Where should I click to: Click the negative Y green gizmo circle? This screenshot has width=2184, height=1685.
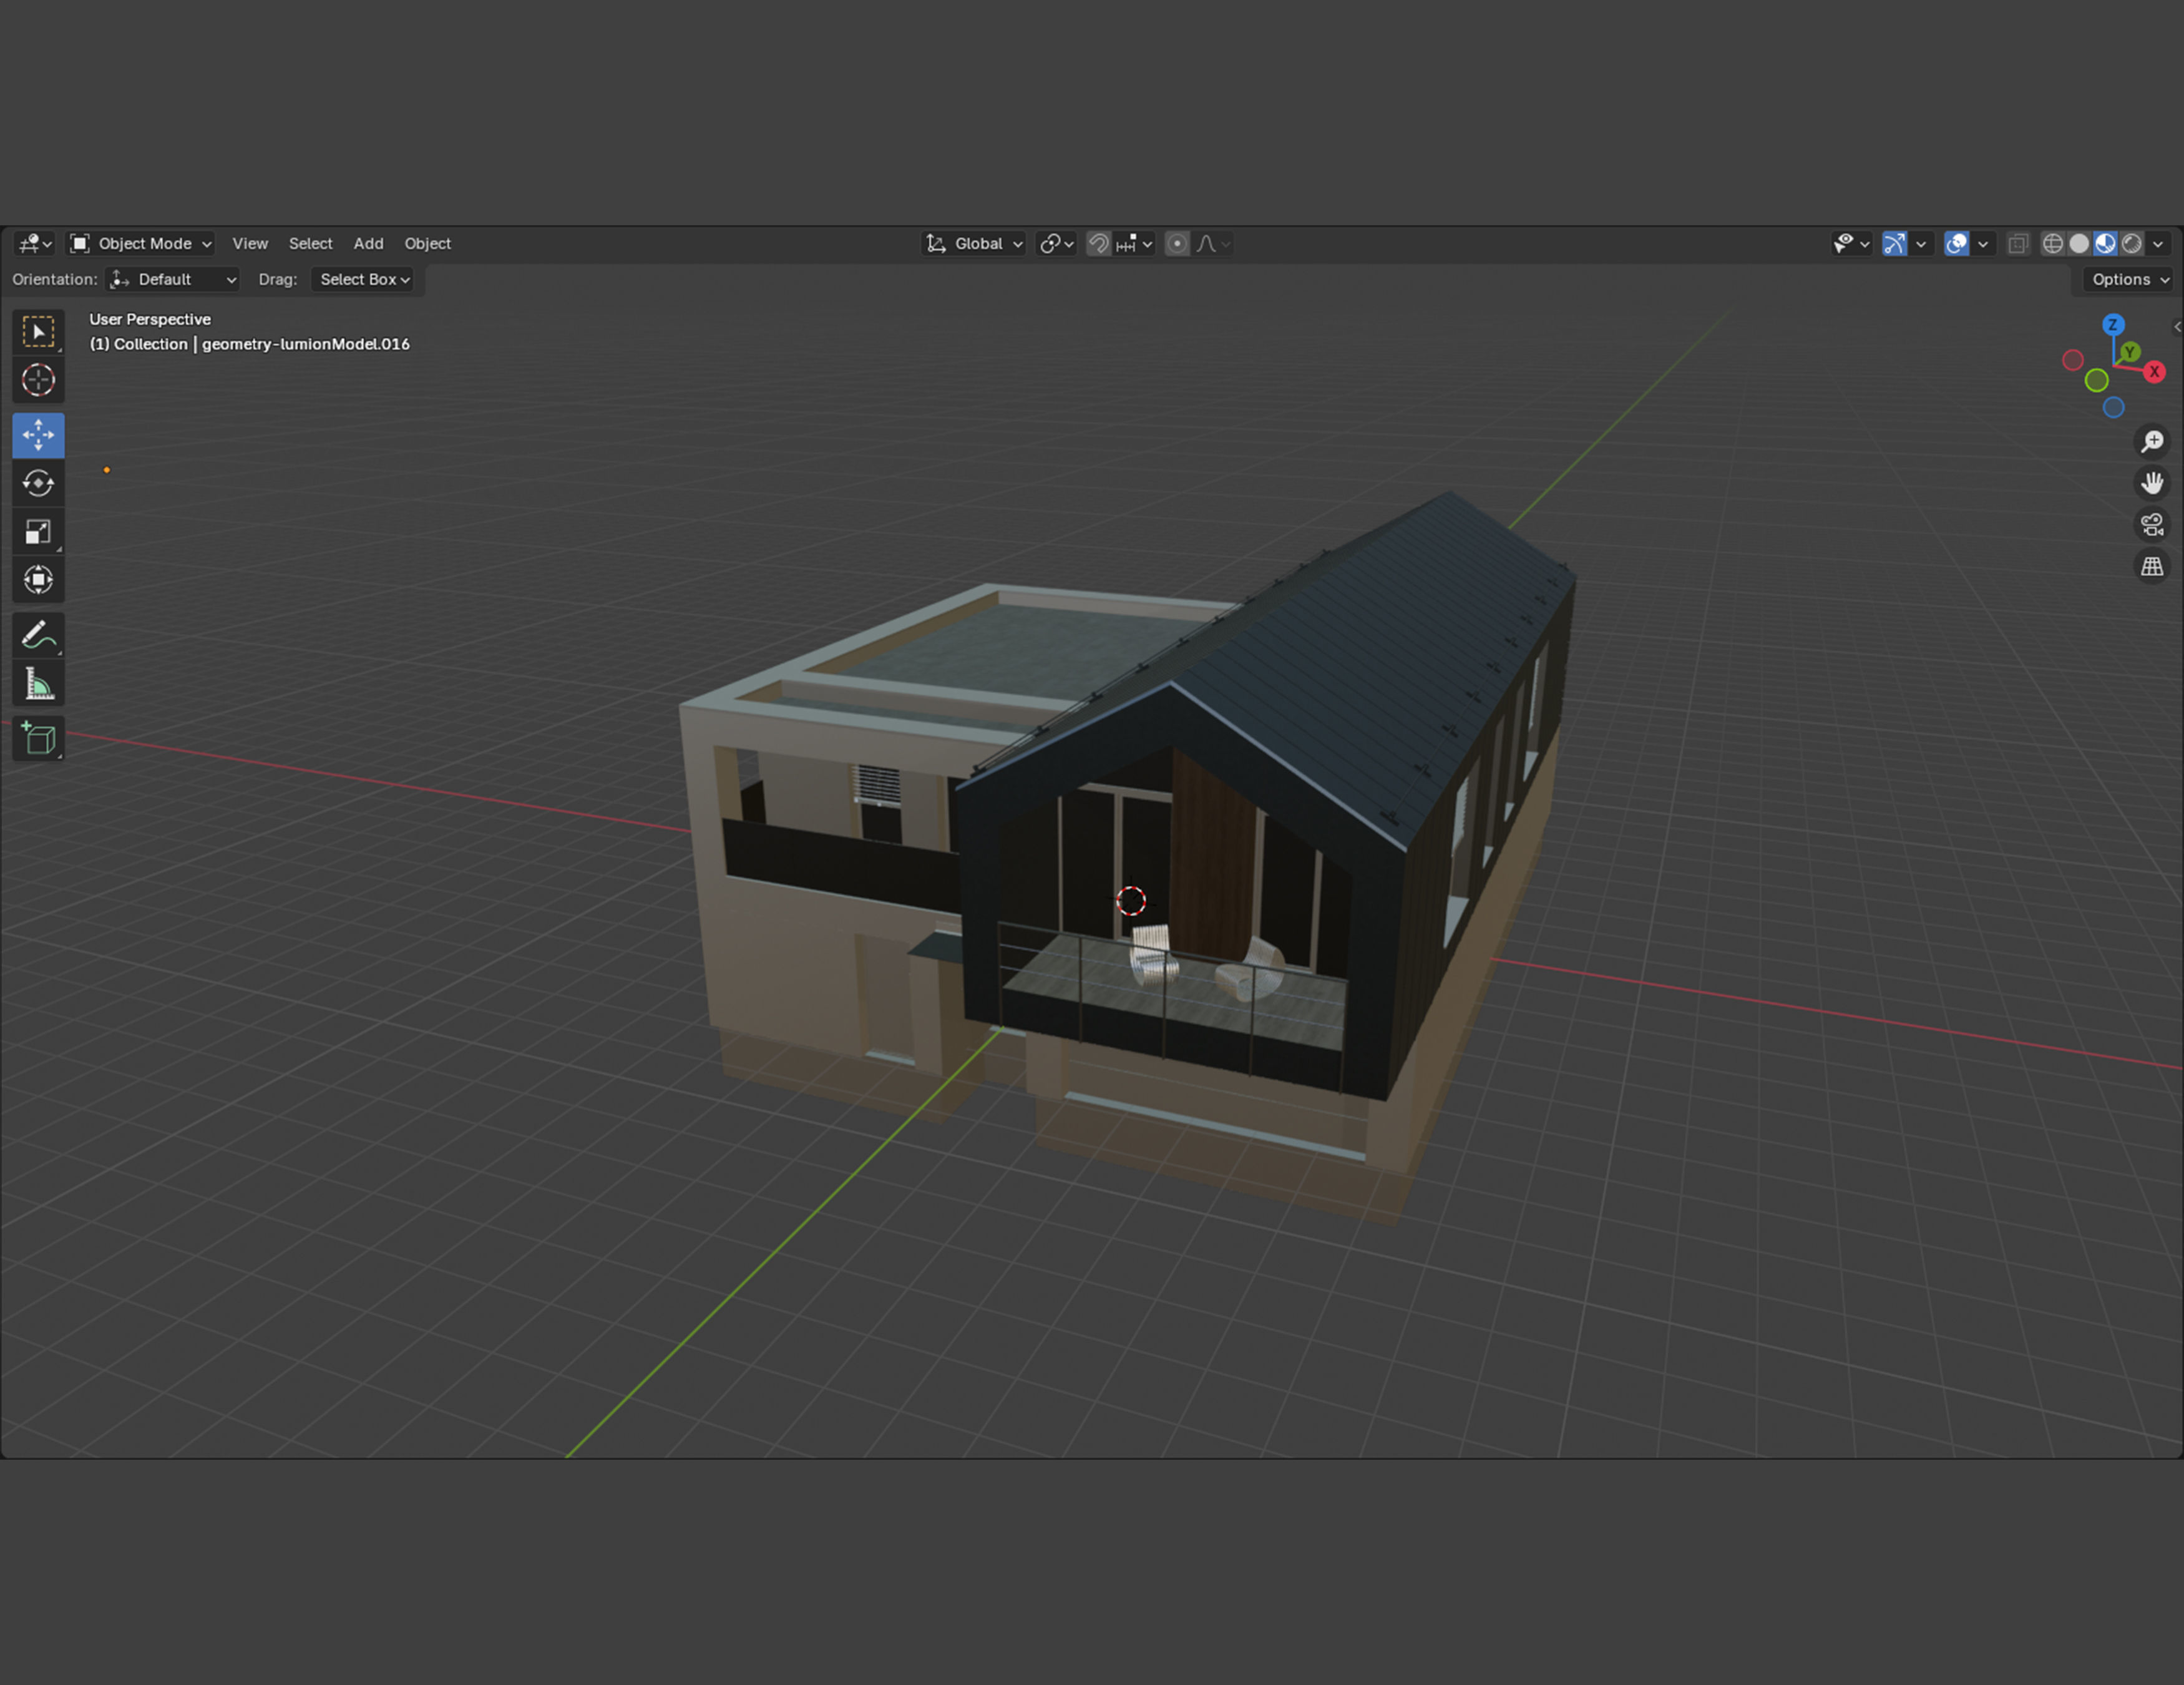(2097, 380)
